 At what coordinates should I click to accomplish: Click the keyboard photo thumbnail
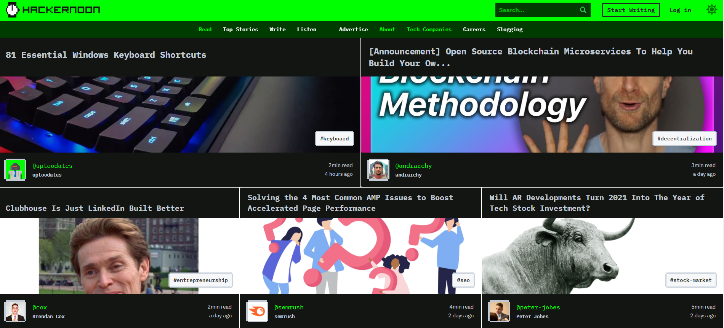[x=180, y=115]
